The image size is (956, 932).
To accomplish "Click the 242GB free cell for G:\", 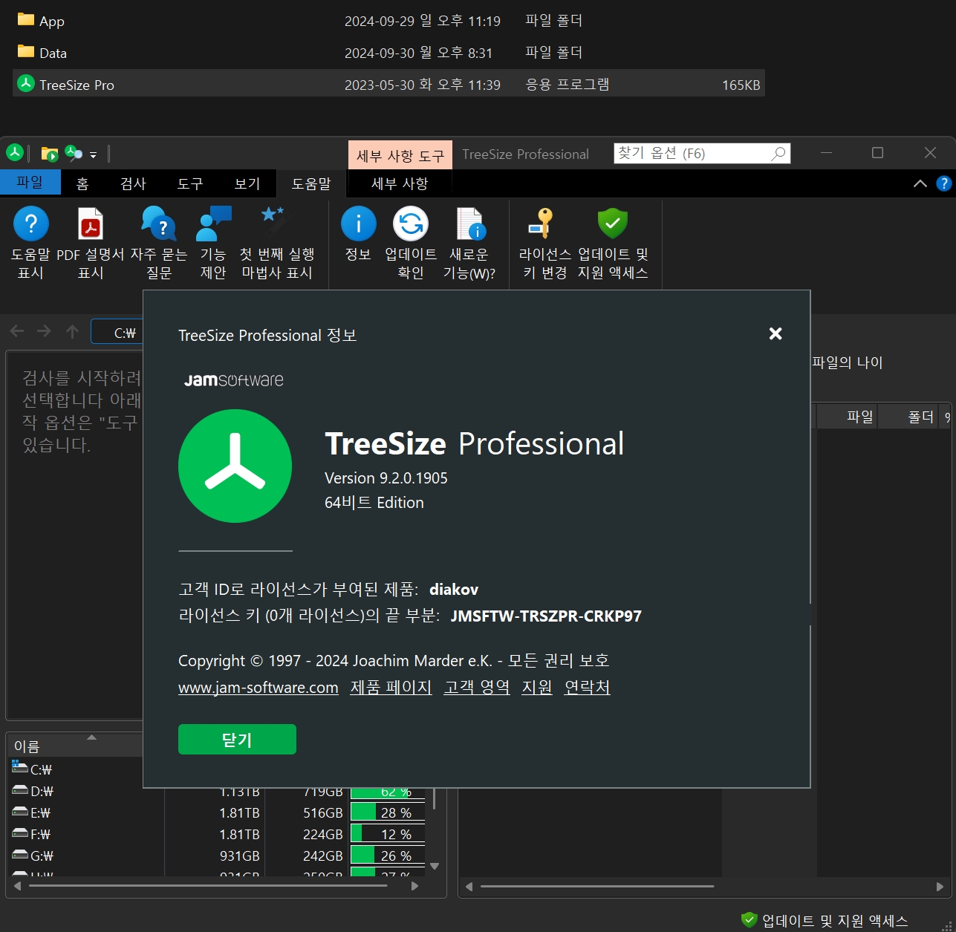I will pyautogui.click(x=323, y=856).
